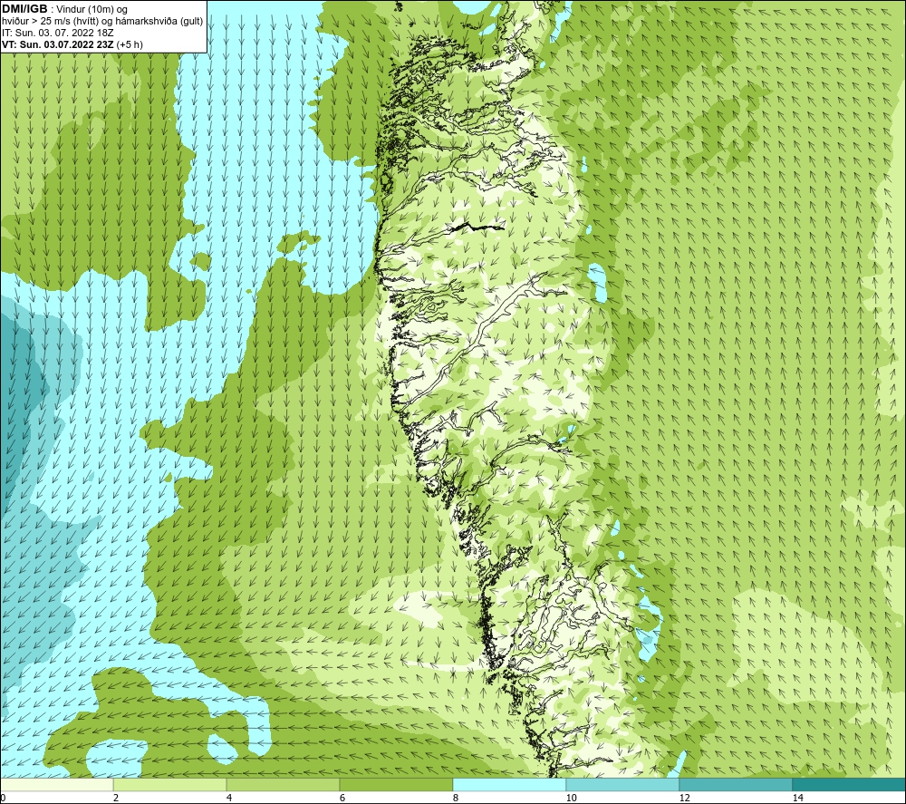Click the color swatch above 14 m/s

[849, 784]
